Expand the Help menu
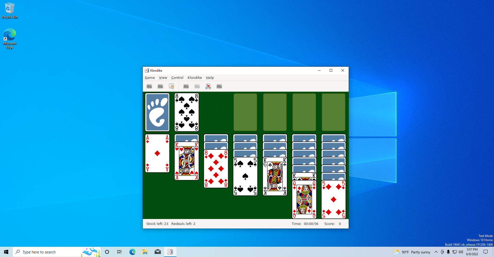The height and width of the screenshot is (257, 494). pyautogui.click(x=210, y=78)
